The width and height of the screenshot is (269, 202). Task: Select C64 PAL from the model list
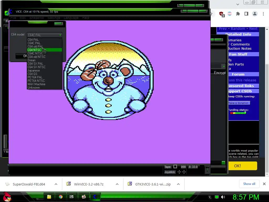[x=44, y=40]
